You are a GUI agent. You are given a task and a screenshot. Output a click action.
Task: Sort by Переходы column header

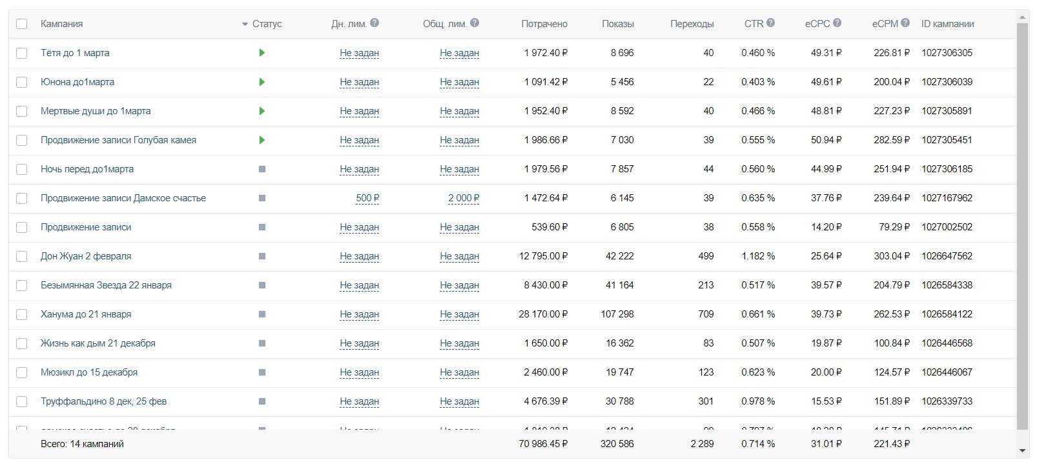[x=692, y=24]
